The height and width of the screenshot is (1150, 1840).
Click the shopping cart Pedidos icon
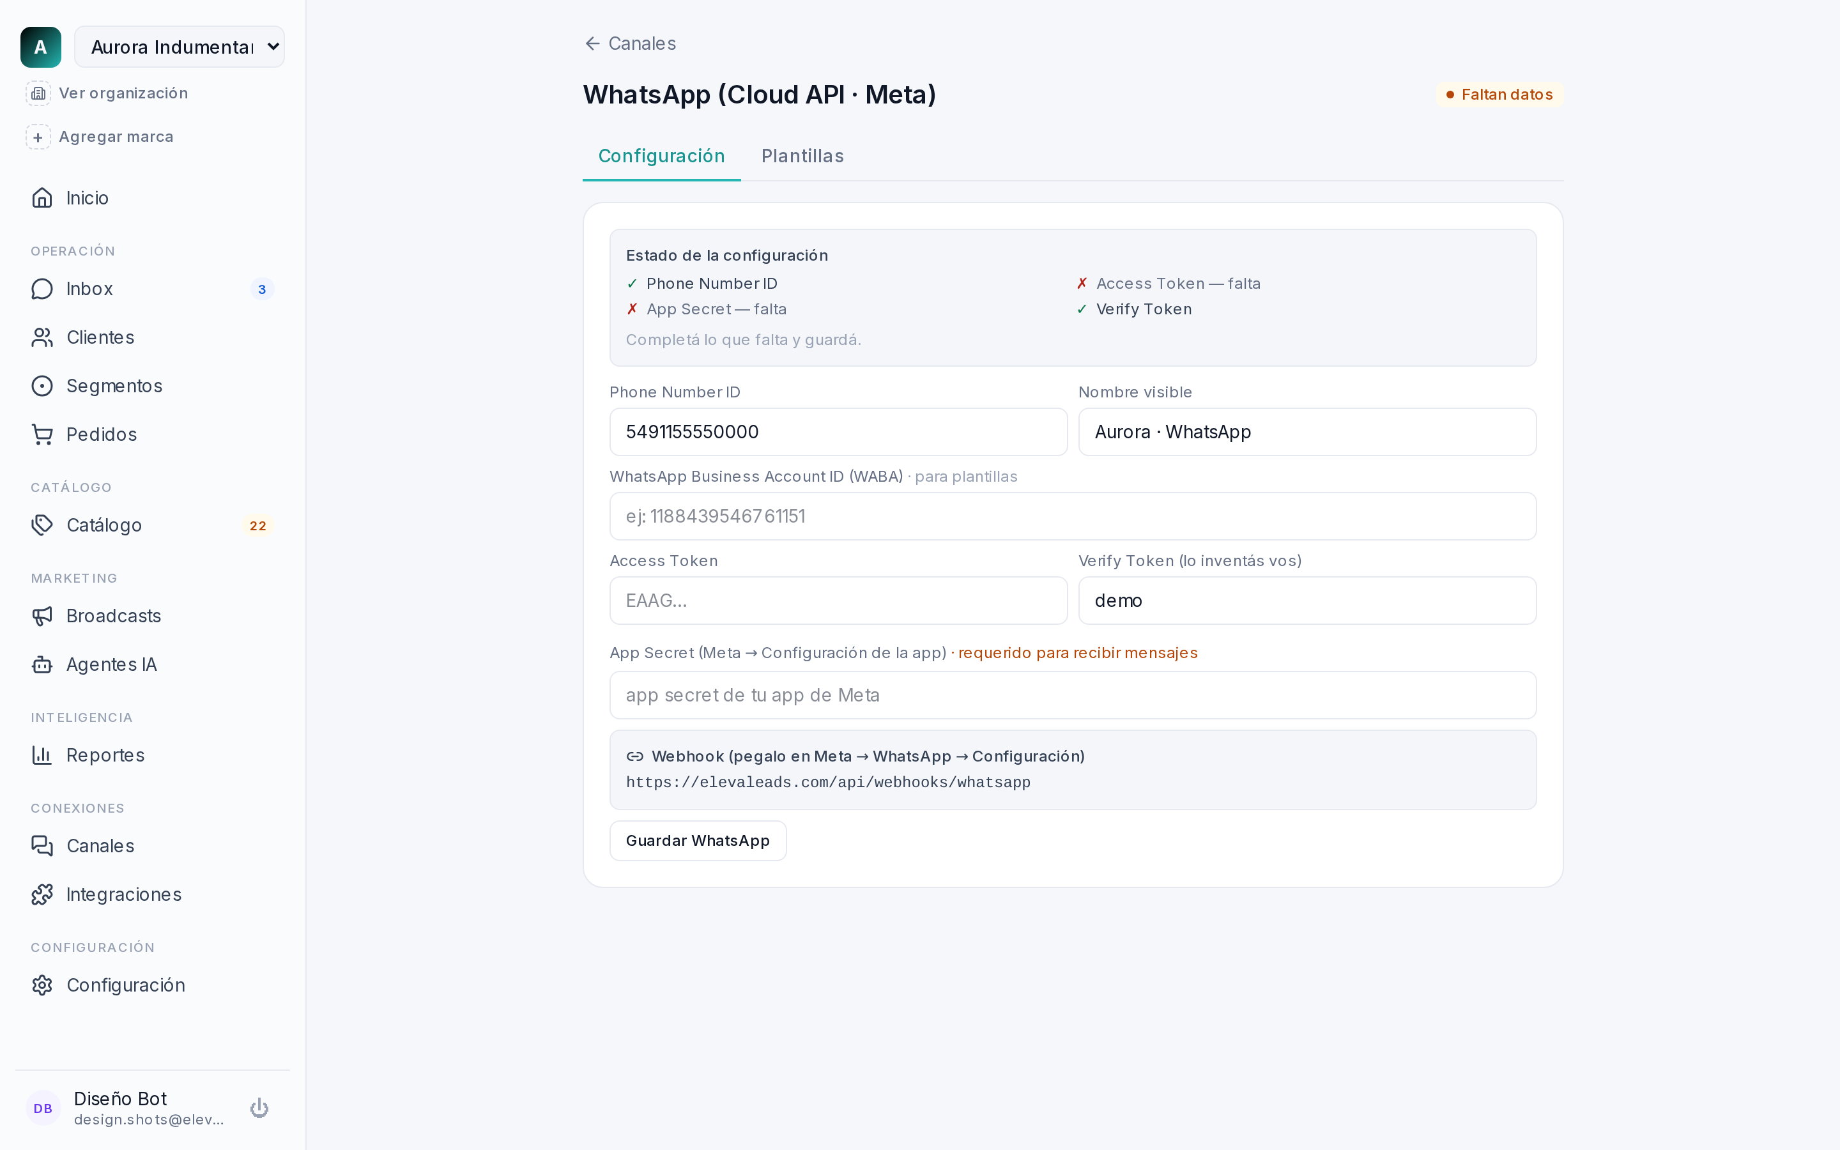(x=43, y=434)
